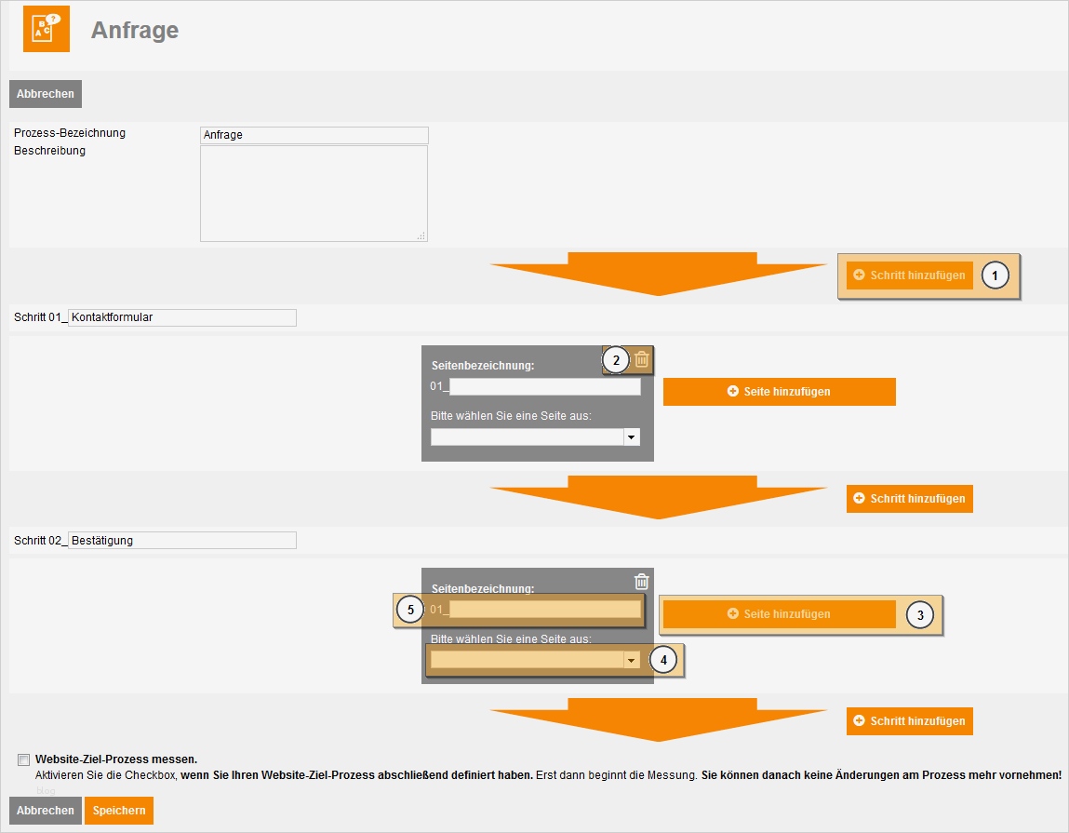Click the Anfrage application logo icon

coord(46,29)
